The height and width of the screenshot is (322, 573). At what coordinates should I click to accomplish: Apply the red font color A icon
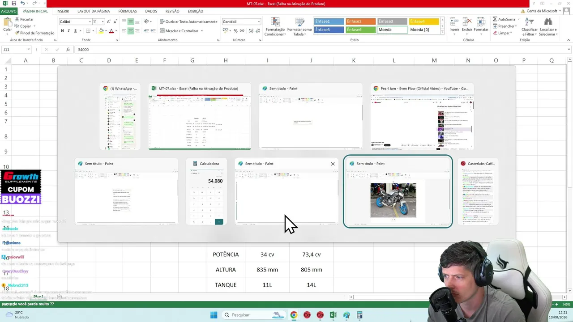pos(111,31)
